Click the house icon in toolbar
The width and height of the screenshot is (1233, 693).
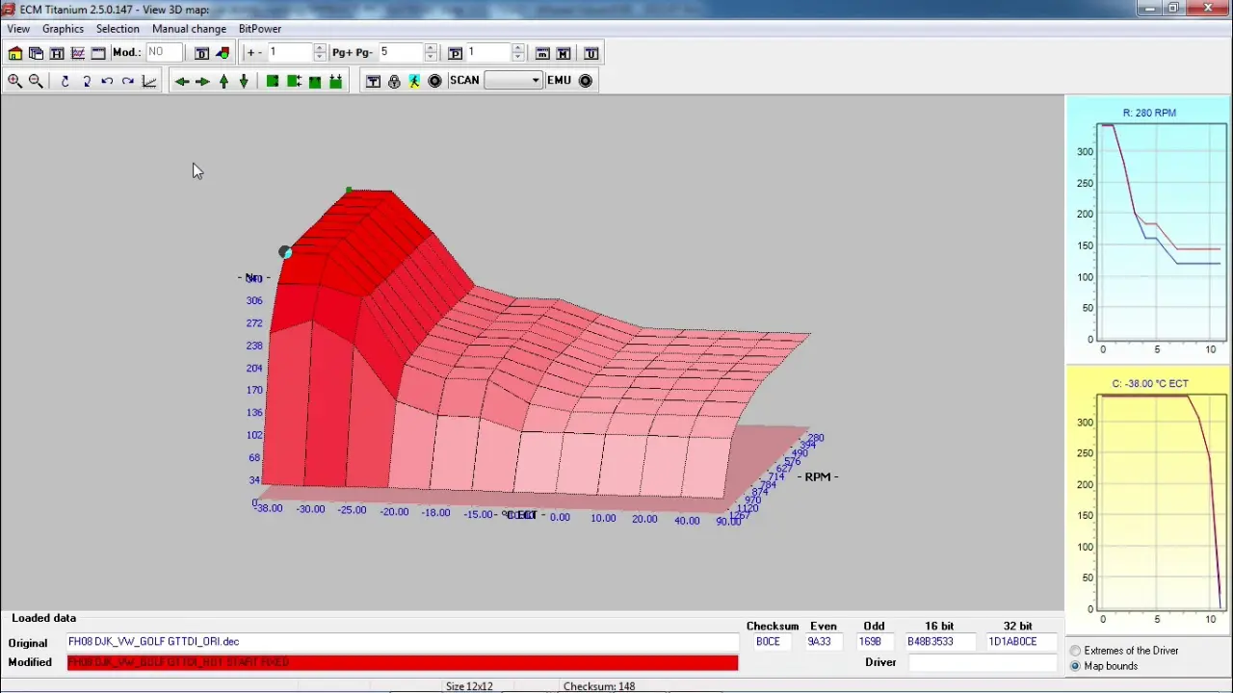[15, 54]
